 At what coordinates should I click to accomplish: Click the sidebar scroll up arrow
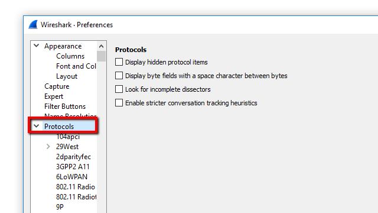[x=101, y=46]
